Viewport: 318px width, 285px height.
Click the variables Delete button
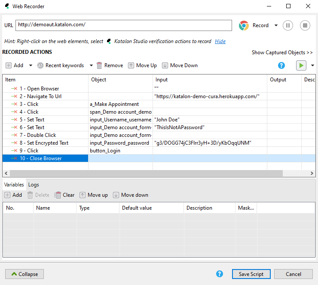[x=39, y=195]
